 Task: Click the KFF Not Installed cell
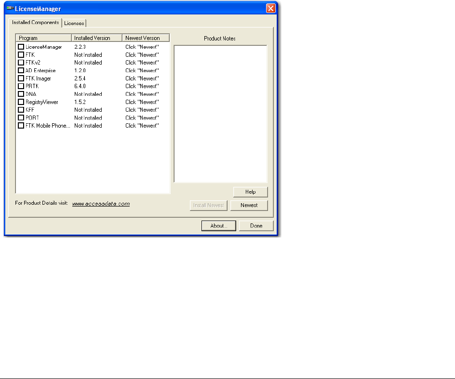coord(88,110)
